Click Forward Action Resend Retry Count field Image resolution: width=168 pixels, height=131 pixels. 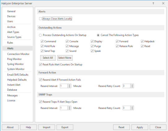tap(126, 86)
